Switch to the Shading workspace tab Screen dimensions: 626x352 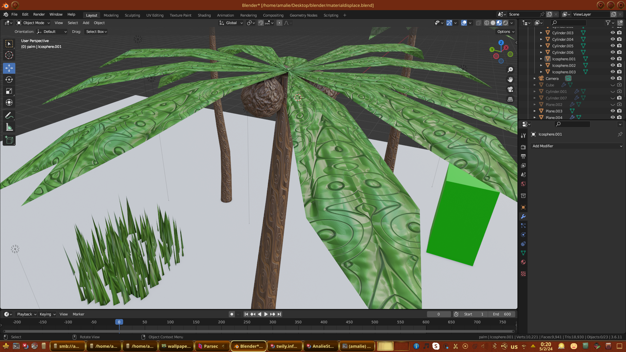(x=204, y=15)
